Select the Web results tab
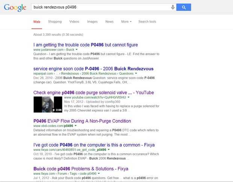The width and height of the screenshot is (233, 182). coord(37,21)
